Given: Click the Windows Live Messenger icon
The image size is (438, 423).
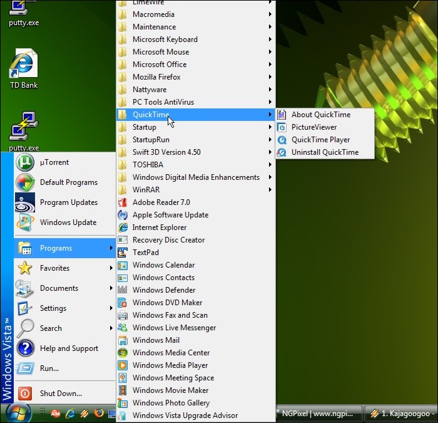Looking at the screenshot, I should tap(123, 328).
